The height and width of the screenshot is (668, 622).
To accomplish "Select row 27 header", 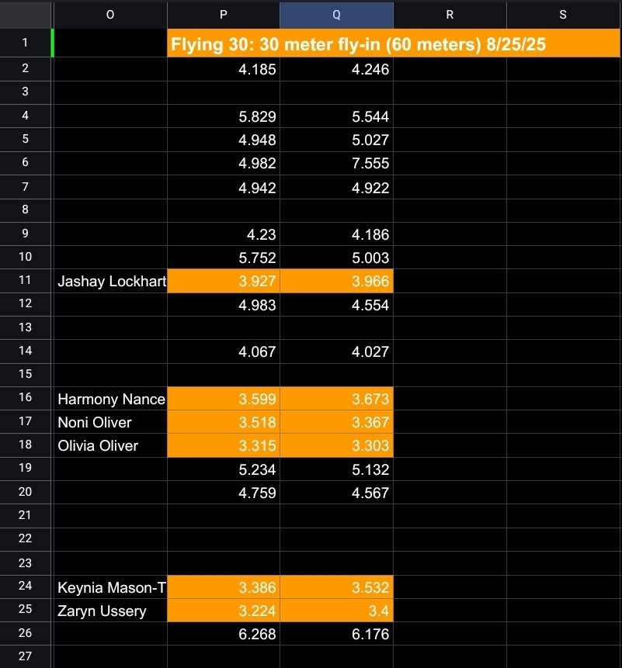I will 25,656.
